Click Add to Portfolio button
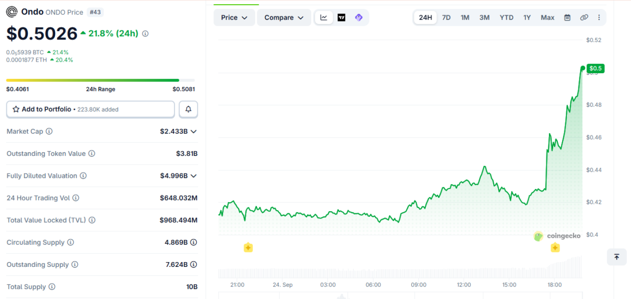Image resolution: width=631 pixels, height=299 pixels. (x=90, y=109)
